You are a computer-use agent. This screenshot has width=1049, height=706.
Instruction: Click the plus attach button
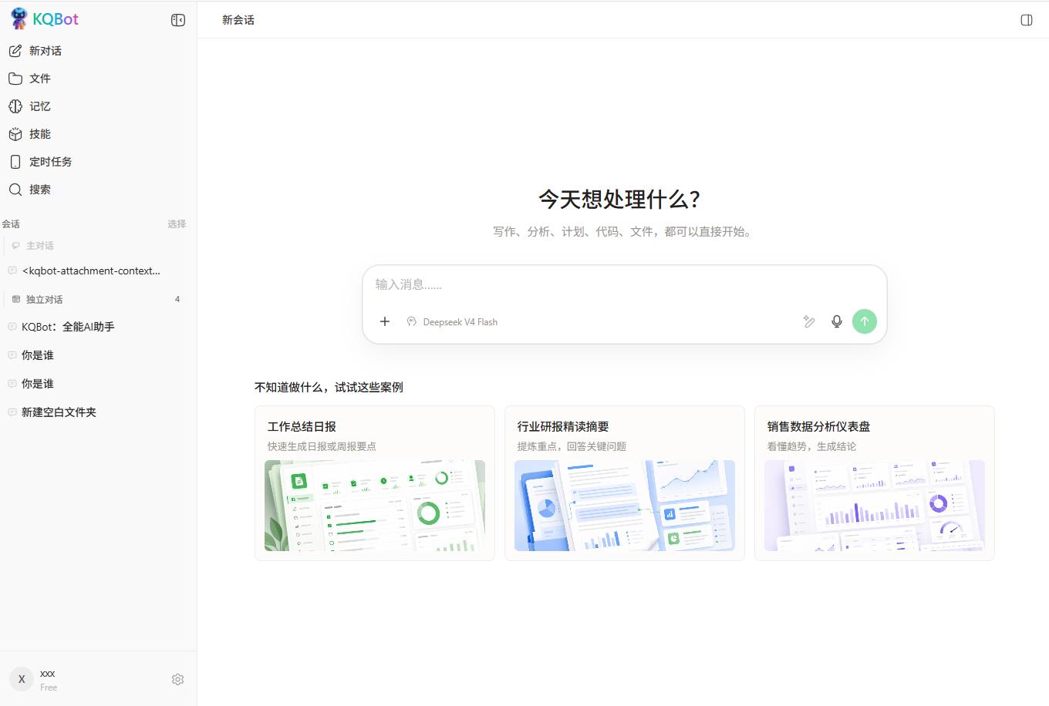tap(385, 321)
